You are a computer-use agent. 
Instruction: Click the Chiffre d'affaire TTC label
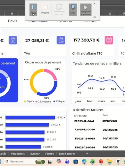click(x=87, y=53)
